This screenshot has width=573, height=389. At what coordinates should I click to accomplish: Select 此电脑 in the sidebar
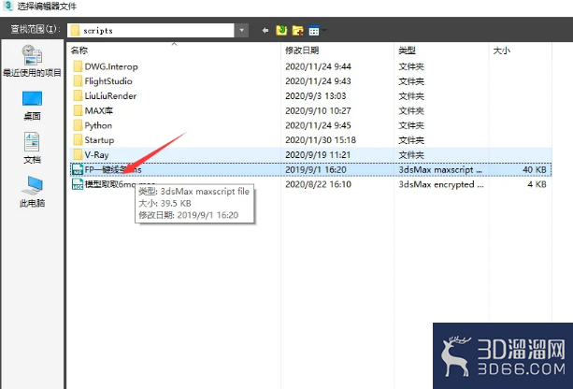pyautogui.click(x=32, y=192)
